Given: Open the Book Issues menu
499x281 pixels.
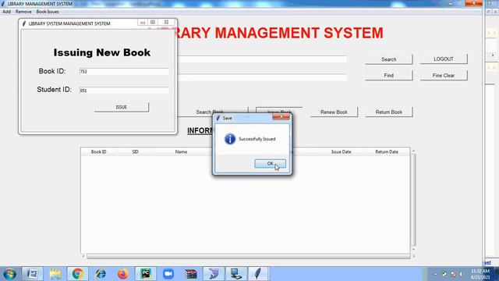Looking at the screenshot, I should (48, 12).
